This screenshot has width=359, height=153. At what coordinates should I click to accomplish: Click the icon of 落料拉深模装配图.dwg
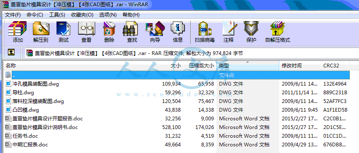8,101
